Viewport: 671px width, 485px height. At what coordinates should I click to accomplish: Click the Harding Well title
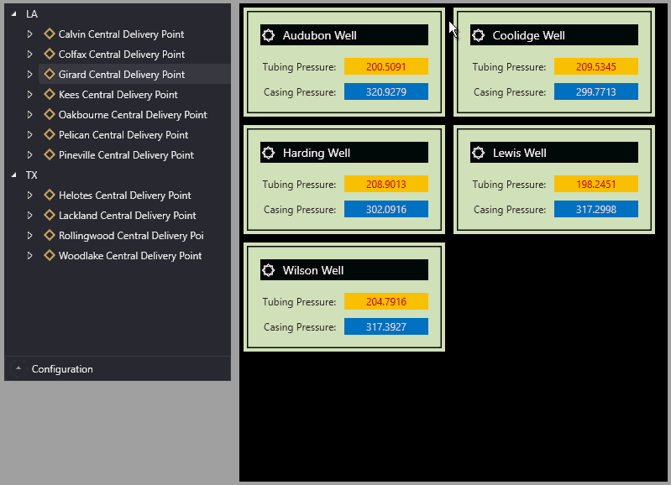(x=317, y=153)
